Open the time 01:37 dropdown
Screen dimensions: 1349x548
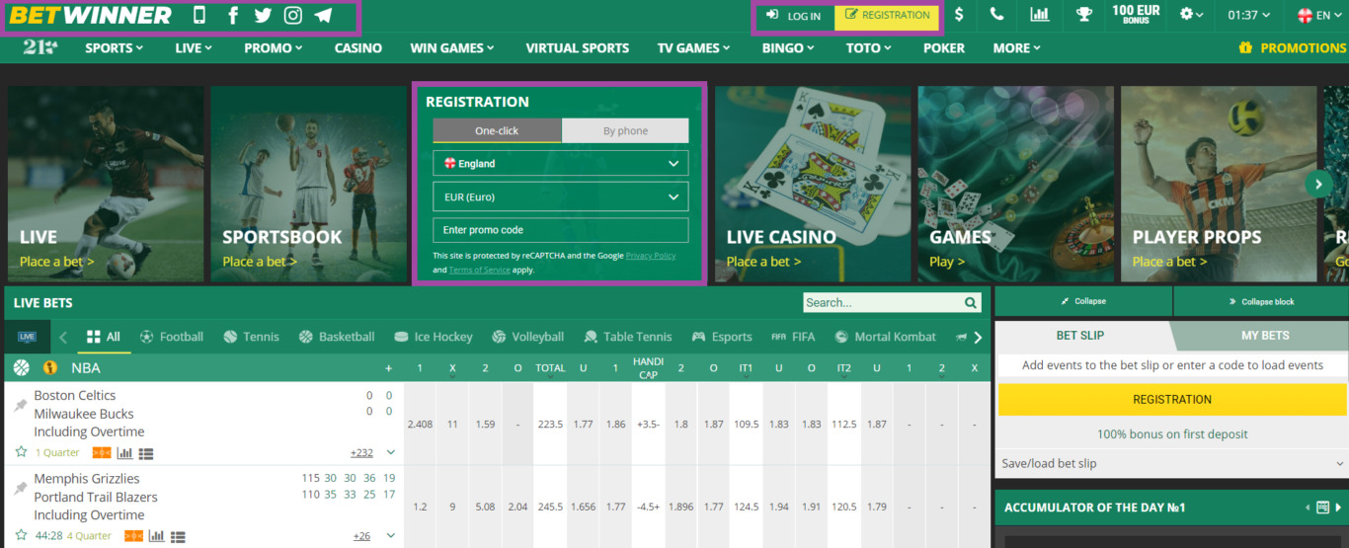coord(1248,15)
